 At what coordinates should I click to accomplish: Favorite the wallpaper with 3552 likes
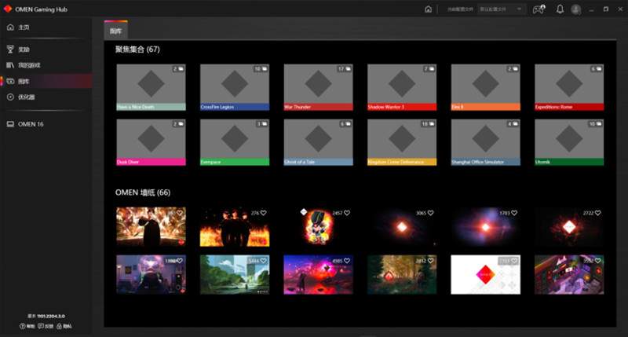pyautogui.click(x=597, y=261)
